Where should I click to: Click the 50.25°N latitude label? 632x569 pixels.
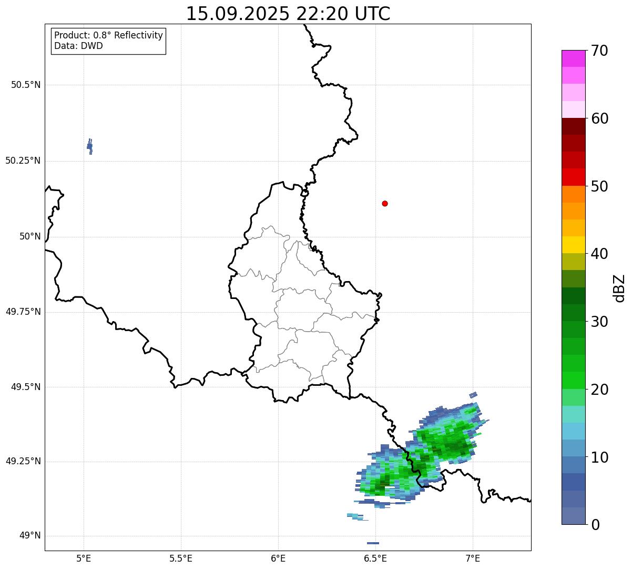click(x=23, y=161)
